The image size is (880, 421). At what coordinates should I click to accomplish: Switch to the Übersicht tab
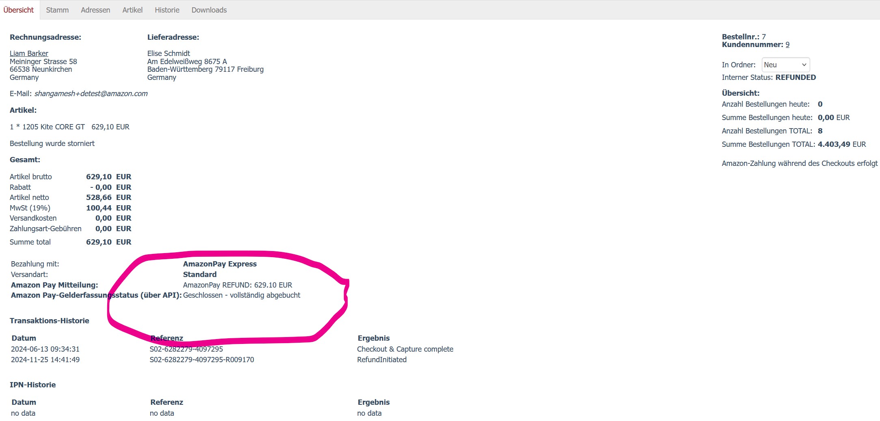tap(19, 10)
